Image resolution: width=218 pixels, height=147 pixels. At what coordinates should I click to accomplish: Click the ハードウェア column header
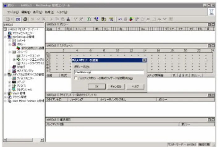tap(83, 100)
